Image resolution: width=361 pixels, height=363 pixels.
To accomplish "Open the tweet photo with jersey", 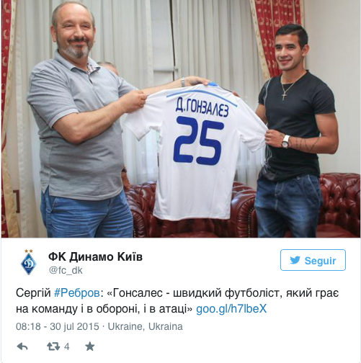I will tap(180, 119).
